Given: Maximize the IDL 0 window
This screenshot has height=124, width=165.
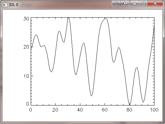Looking at the screenshot, I should pyautogui.click(x=143, y=4).
